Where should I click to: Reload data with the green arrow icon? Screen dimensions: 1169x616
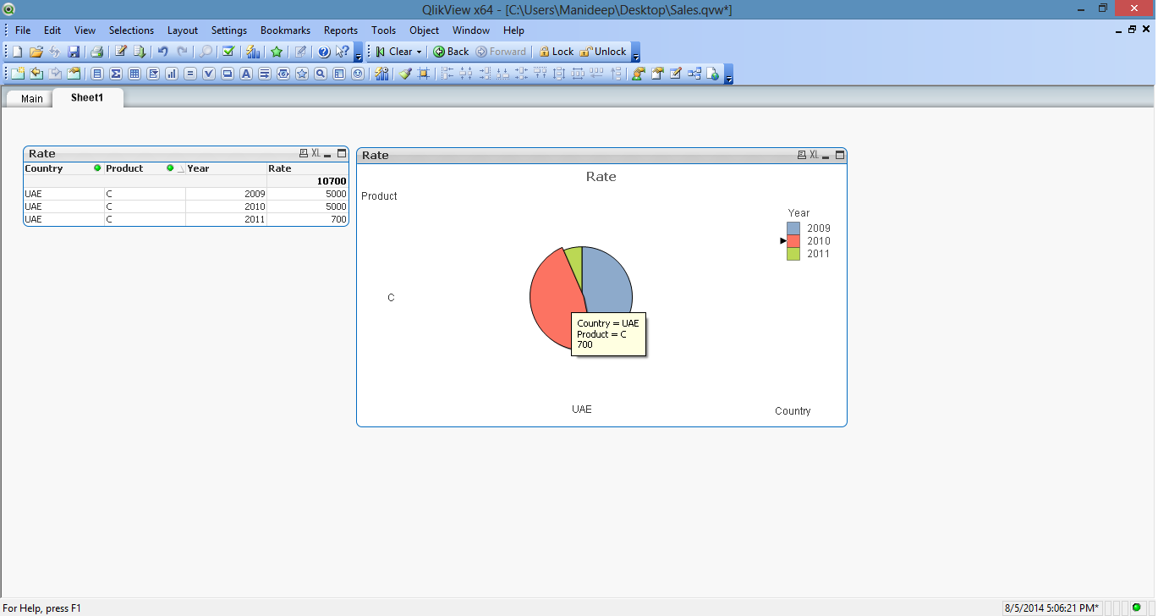pyautogui.click(x=140, y=52)
